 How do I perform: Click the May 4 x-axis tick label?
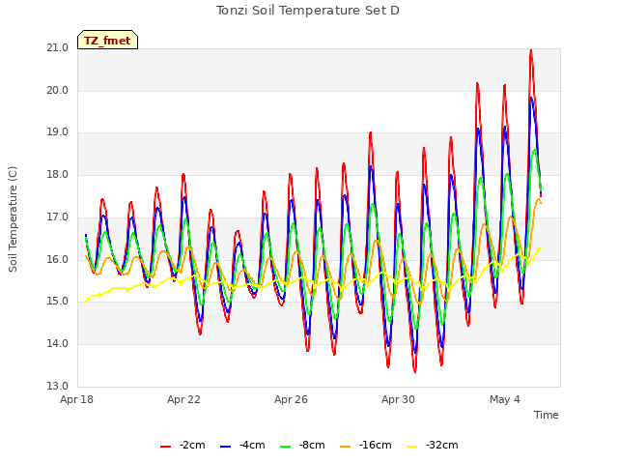tap(505, 399)
